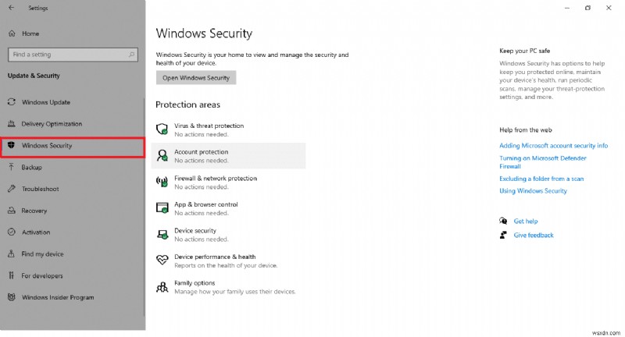Select Delivery Optimization in the sidebar
Screen dimensions: 625x337
coord(51,124)
